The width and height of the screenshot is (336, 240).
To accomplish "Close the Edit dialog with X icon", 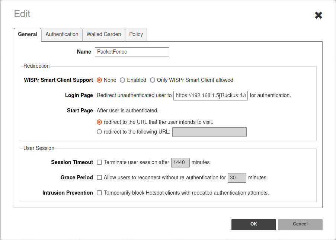I will point(318,15).
